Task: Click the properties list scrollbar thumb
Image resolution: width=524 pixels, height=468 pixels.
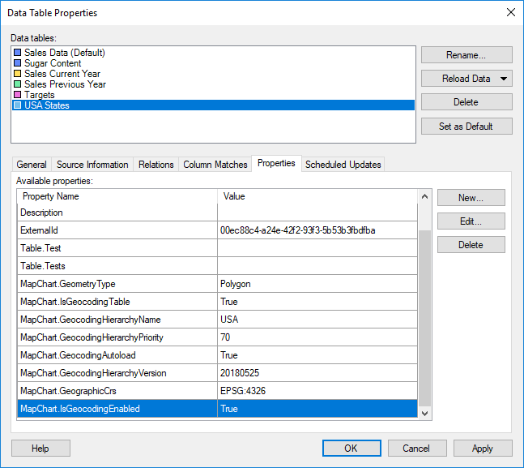Action: click(424, 318)
